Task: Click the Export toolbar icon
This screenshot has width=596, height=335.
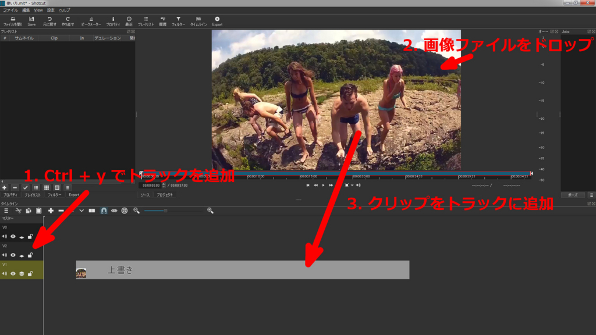Action: pyautogui.click(x=217, y=22)
